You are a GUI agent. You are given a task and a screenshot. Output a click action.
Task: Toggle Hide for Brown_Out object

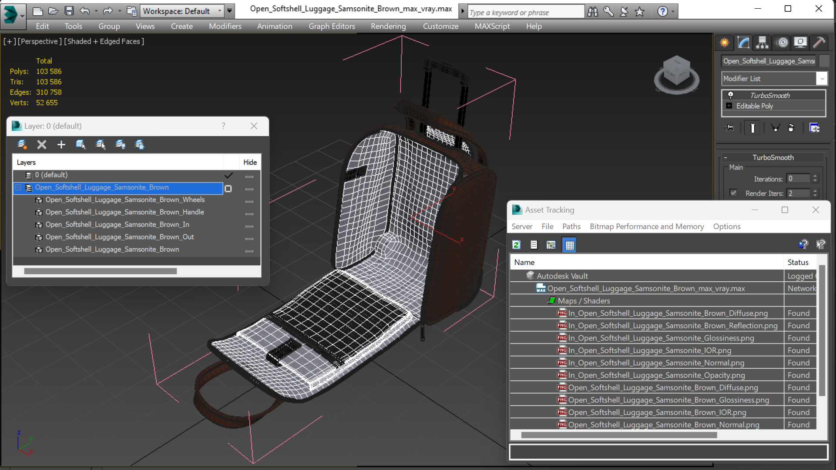point(249,239)
